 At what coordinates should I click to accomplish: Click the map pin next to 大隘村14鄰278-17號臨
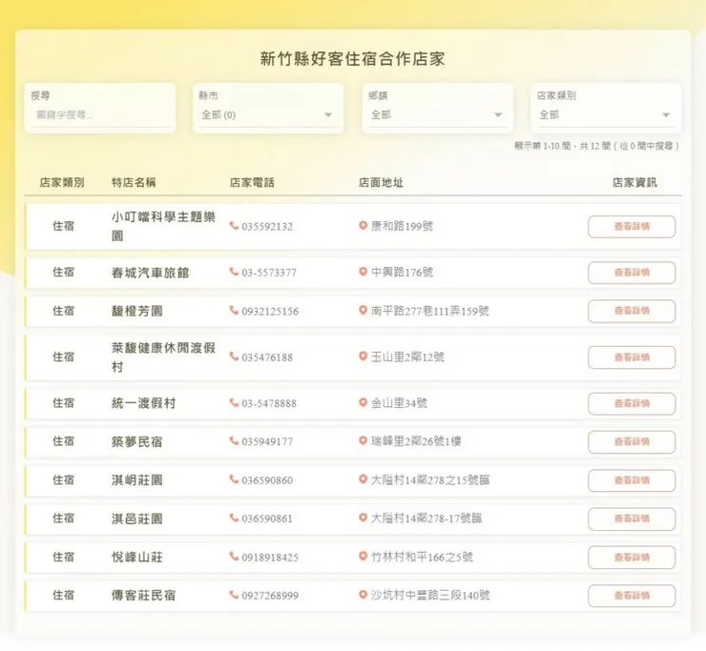pos(363,518)
